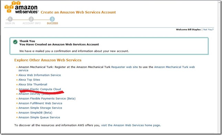
Task: Click the step 1 Sign In circle
Action: click(10, 19)
